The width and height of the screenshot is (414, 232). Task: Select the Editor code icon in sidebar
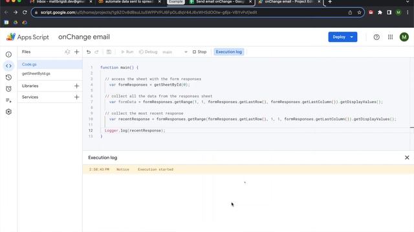(8, 66)
